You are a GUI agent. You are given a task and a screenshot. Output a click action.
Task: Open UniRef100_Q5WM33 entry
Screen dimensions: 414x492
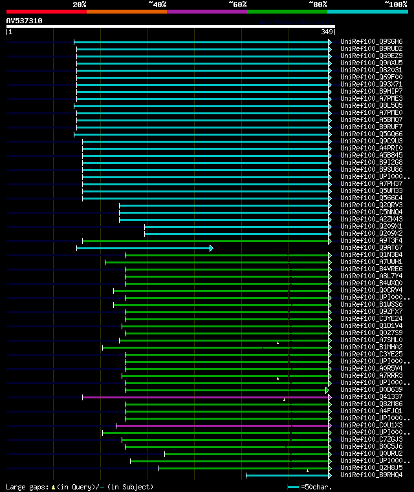point(371,190)
